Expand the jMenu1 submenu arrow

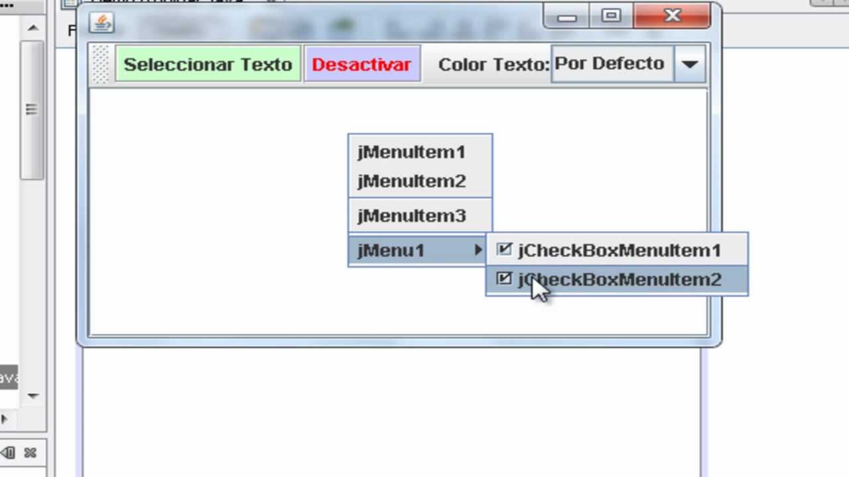479,250
